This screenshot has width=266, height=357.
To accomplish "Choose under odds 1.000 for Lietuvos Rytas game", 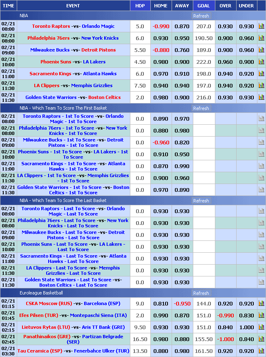I will (x=246, y=327).
